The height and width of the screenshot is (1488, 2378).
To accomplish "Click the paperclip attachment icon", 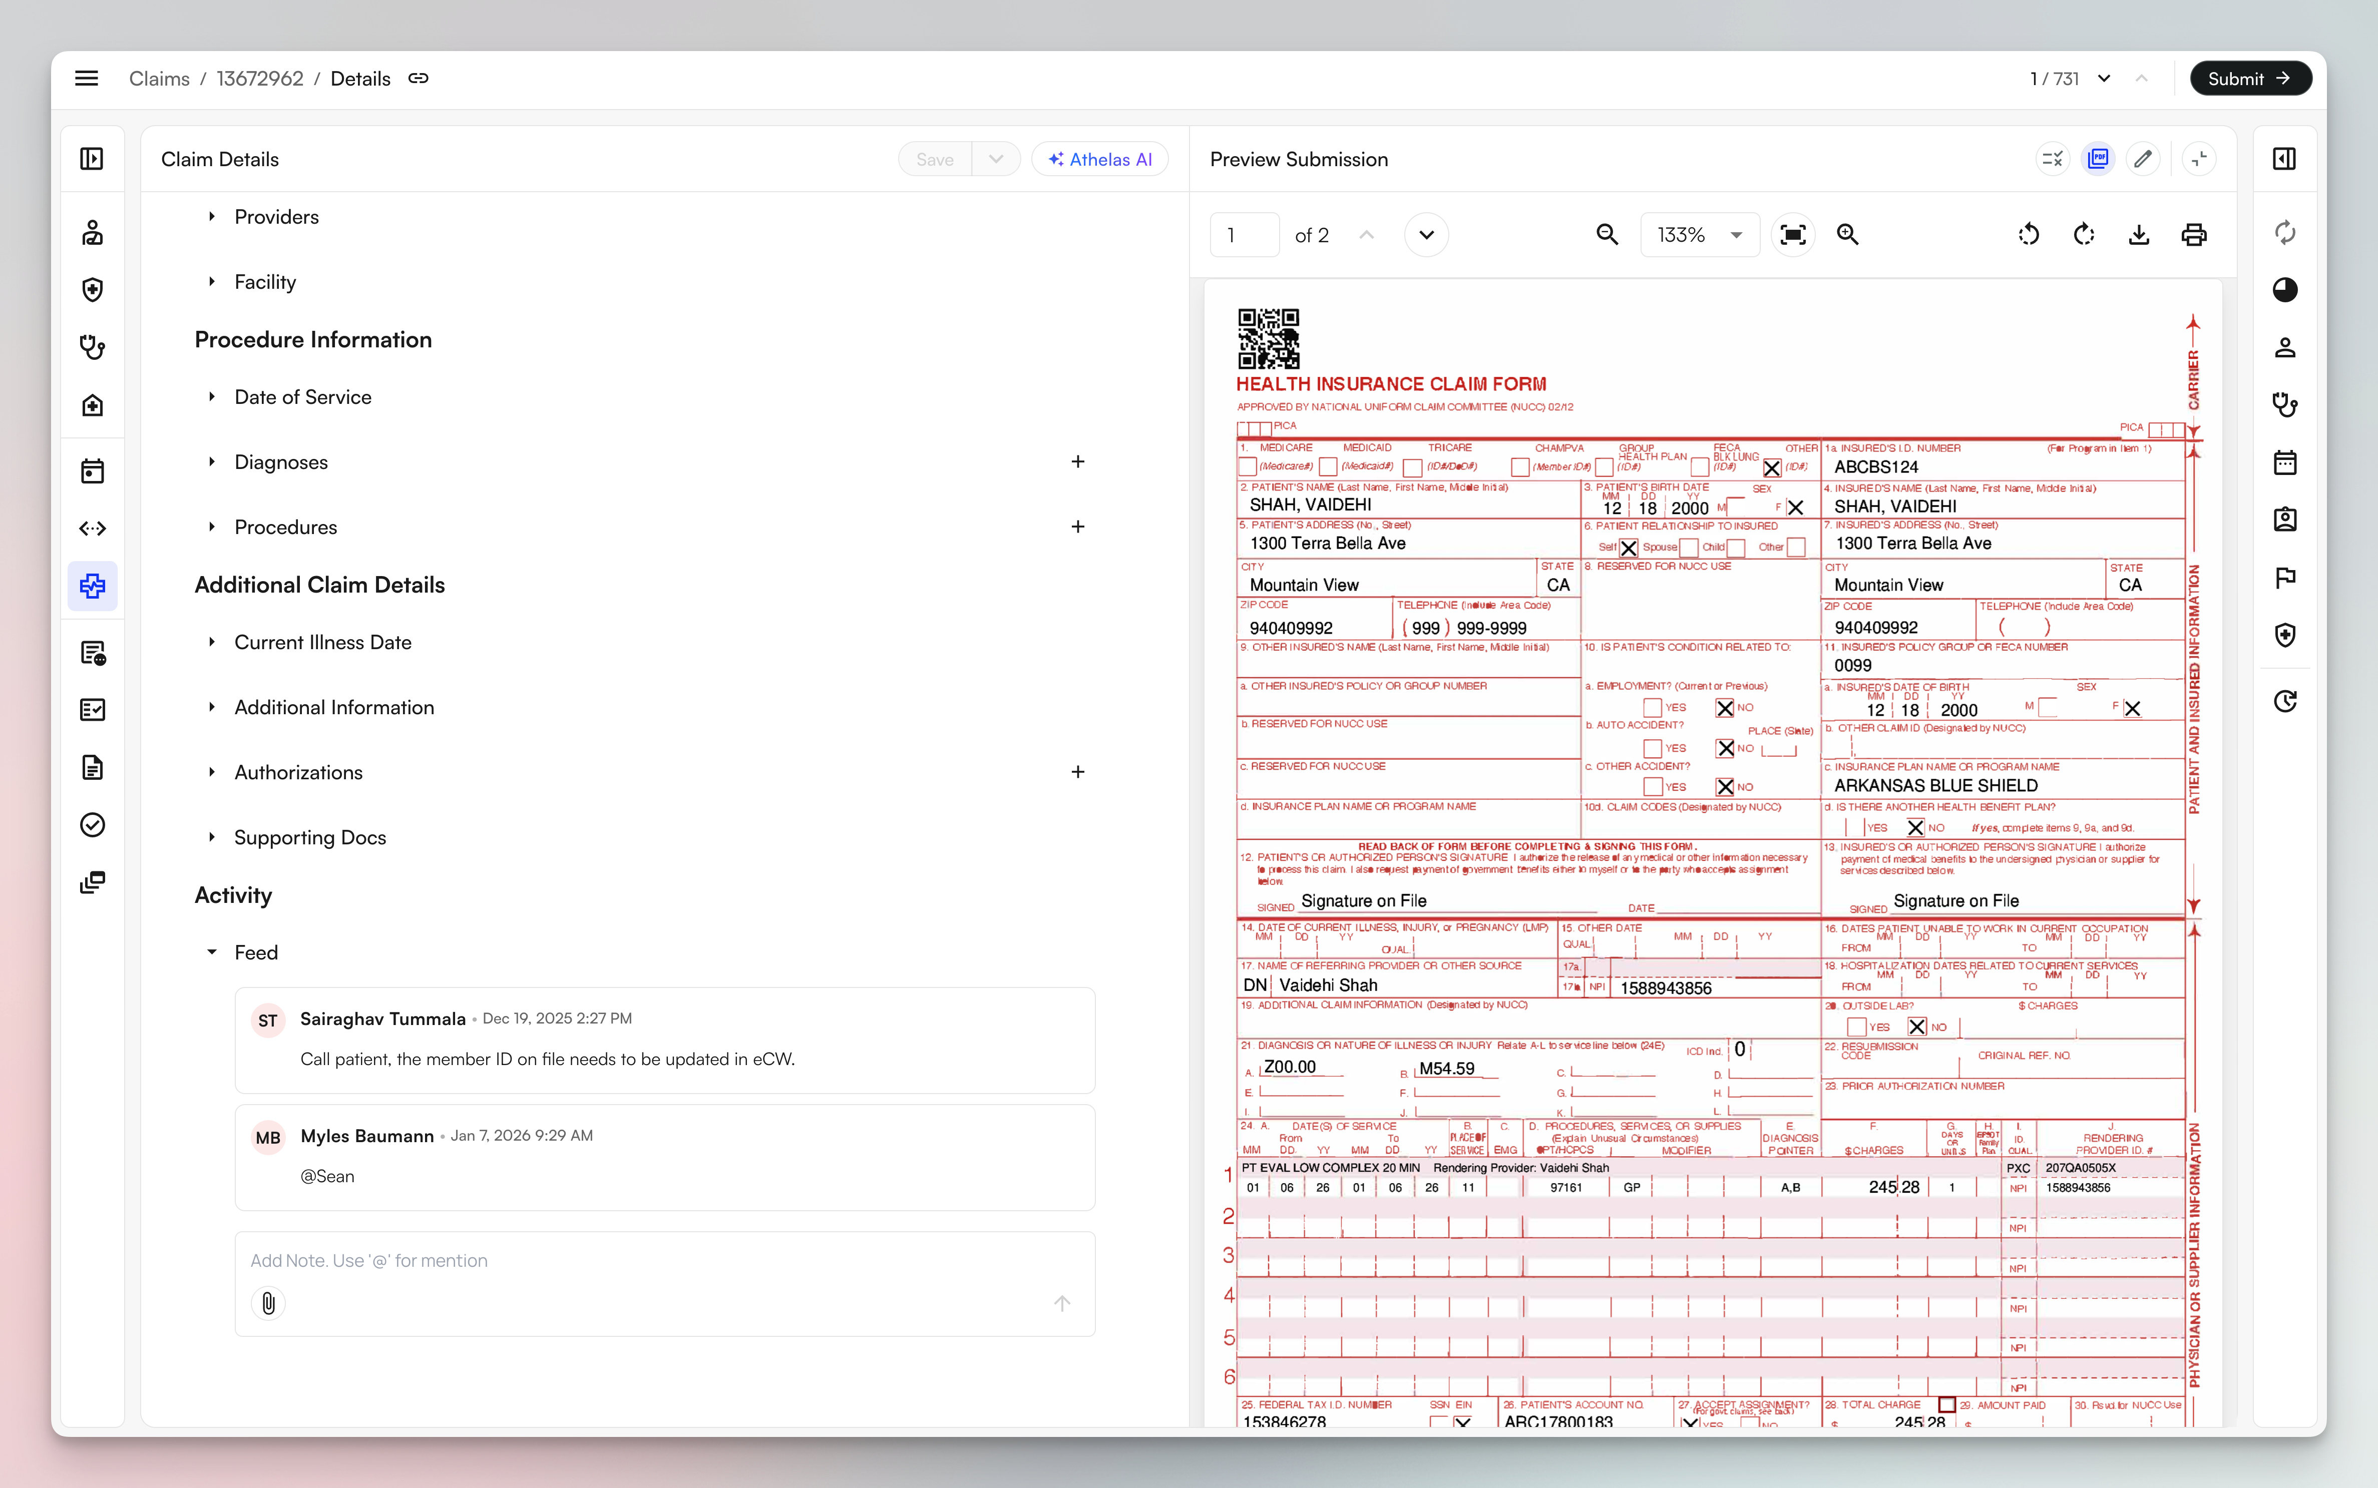I will click(x=268, y=1303).
